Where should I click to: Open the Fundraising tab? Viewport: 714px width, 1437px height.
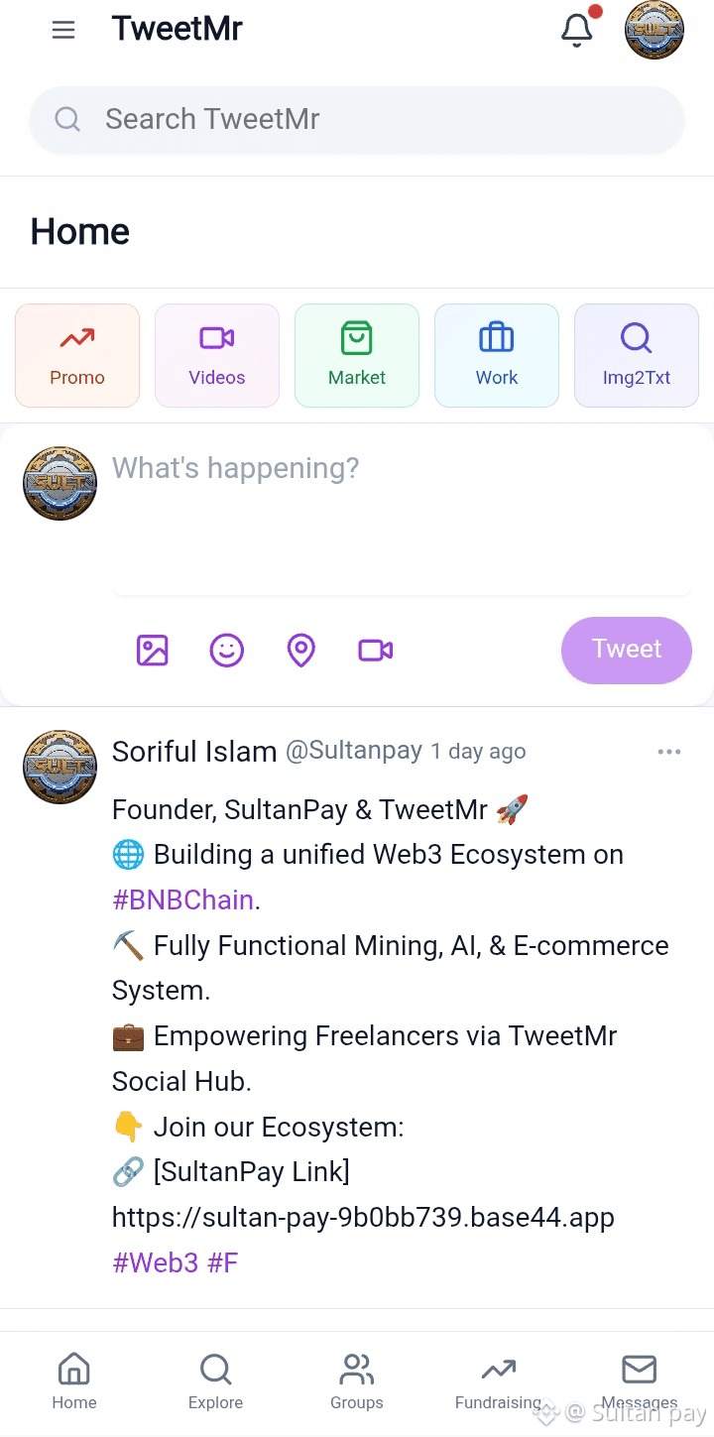(x=498, y=1381)
